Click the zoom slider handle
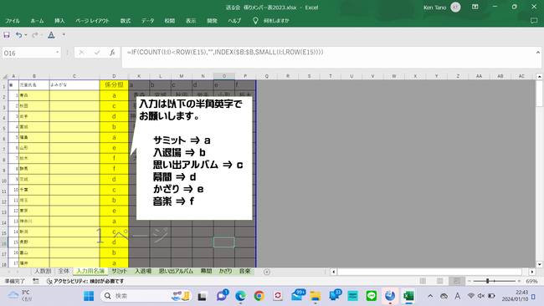The width and height of the screenshot is (544, 306). (x=487, y=281)
